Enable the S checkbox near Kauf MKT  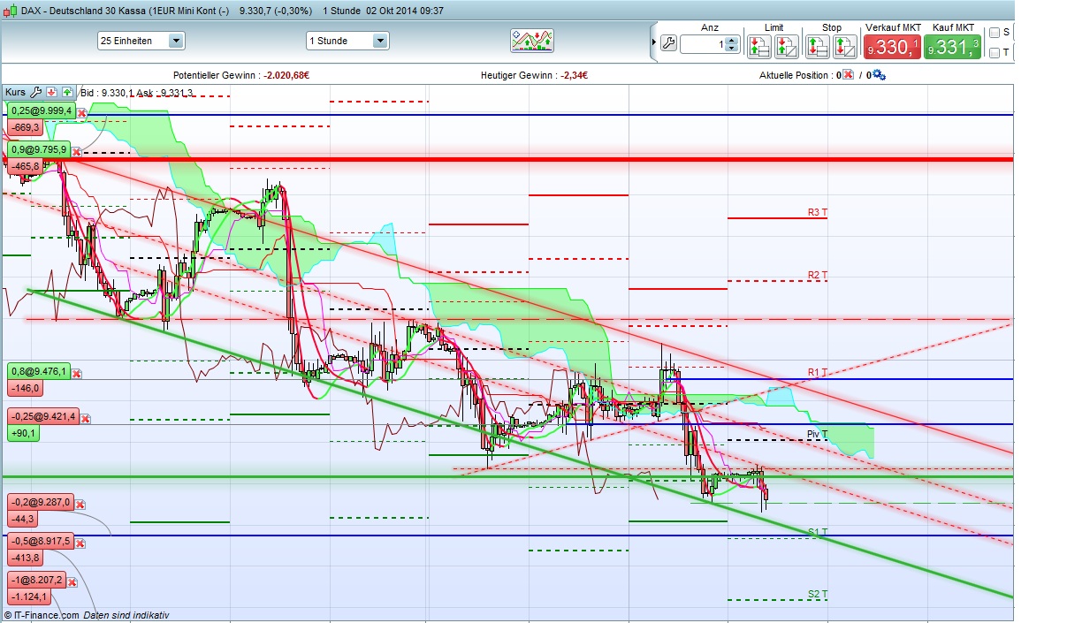994,32
